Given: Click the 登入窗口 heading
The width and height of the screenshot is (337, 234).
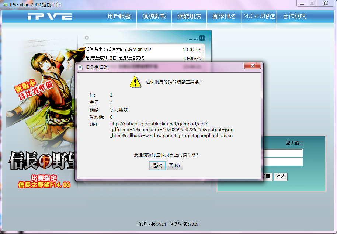Looking at the screenshot, I should [x=295, y=143].
